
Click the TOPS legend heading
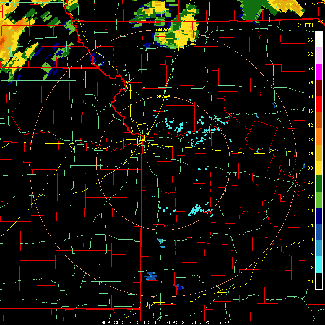tap(317, 22)
